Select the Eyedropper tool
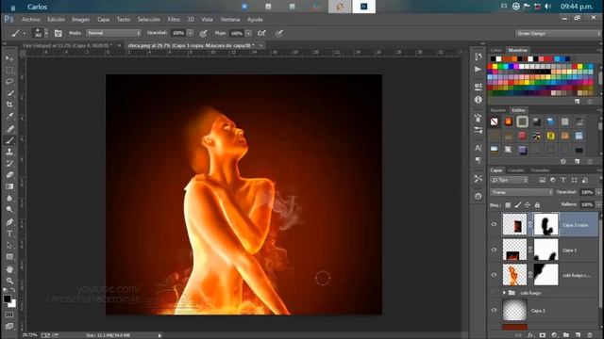Image resolution: width=604 pixels, height=339 pixels. point(9,116)
